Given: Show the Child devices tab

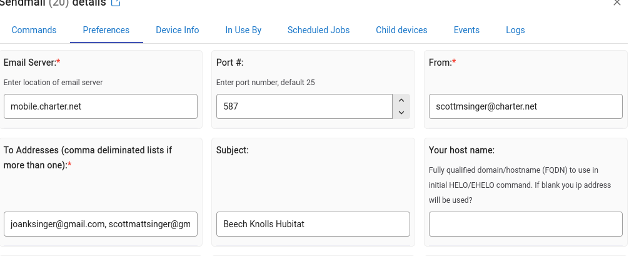Looking at the screenshot, I should 401,30.
